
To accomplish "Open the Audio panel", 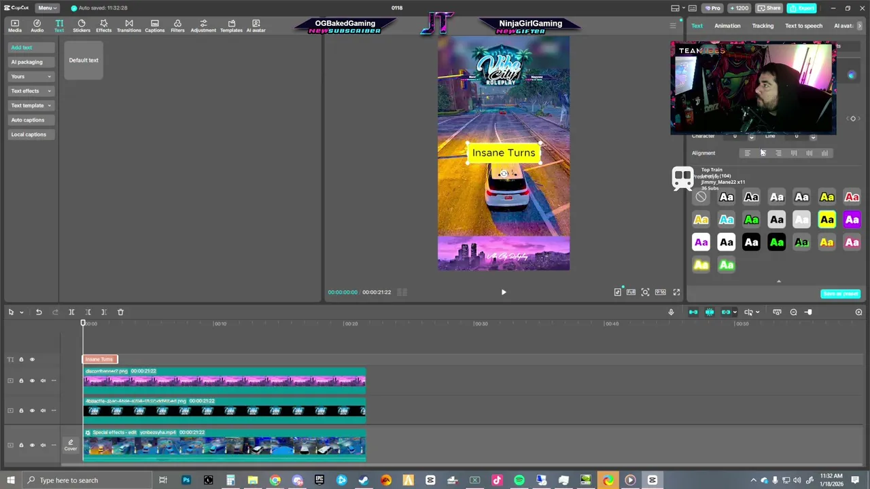I will (37, 26).
